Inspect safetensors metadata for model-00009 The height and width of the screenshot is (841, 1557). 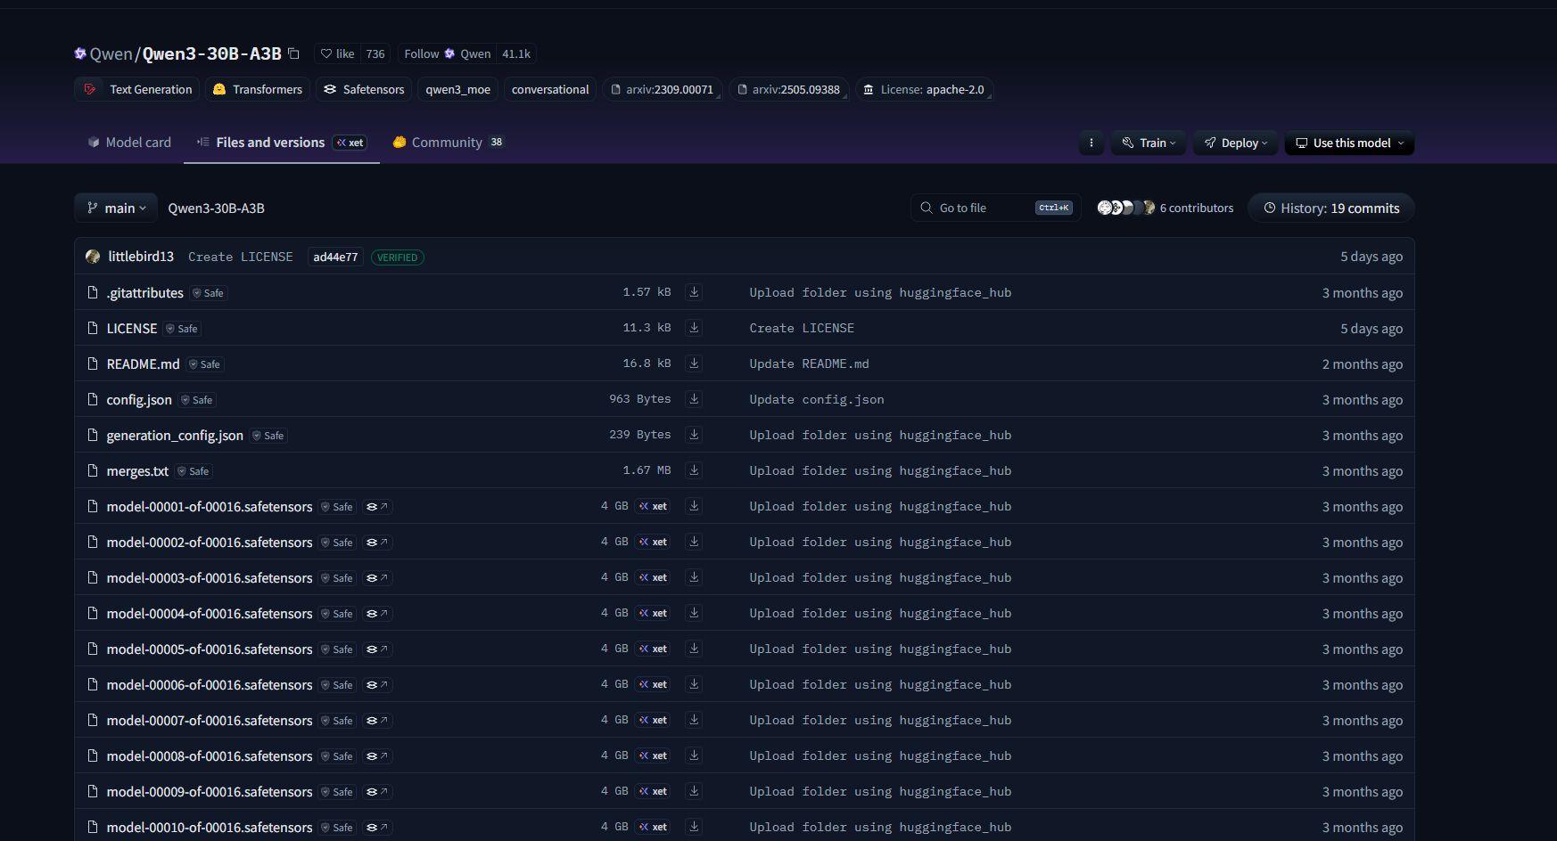click(377, 792)
